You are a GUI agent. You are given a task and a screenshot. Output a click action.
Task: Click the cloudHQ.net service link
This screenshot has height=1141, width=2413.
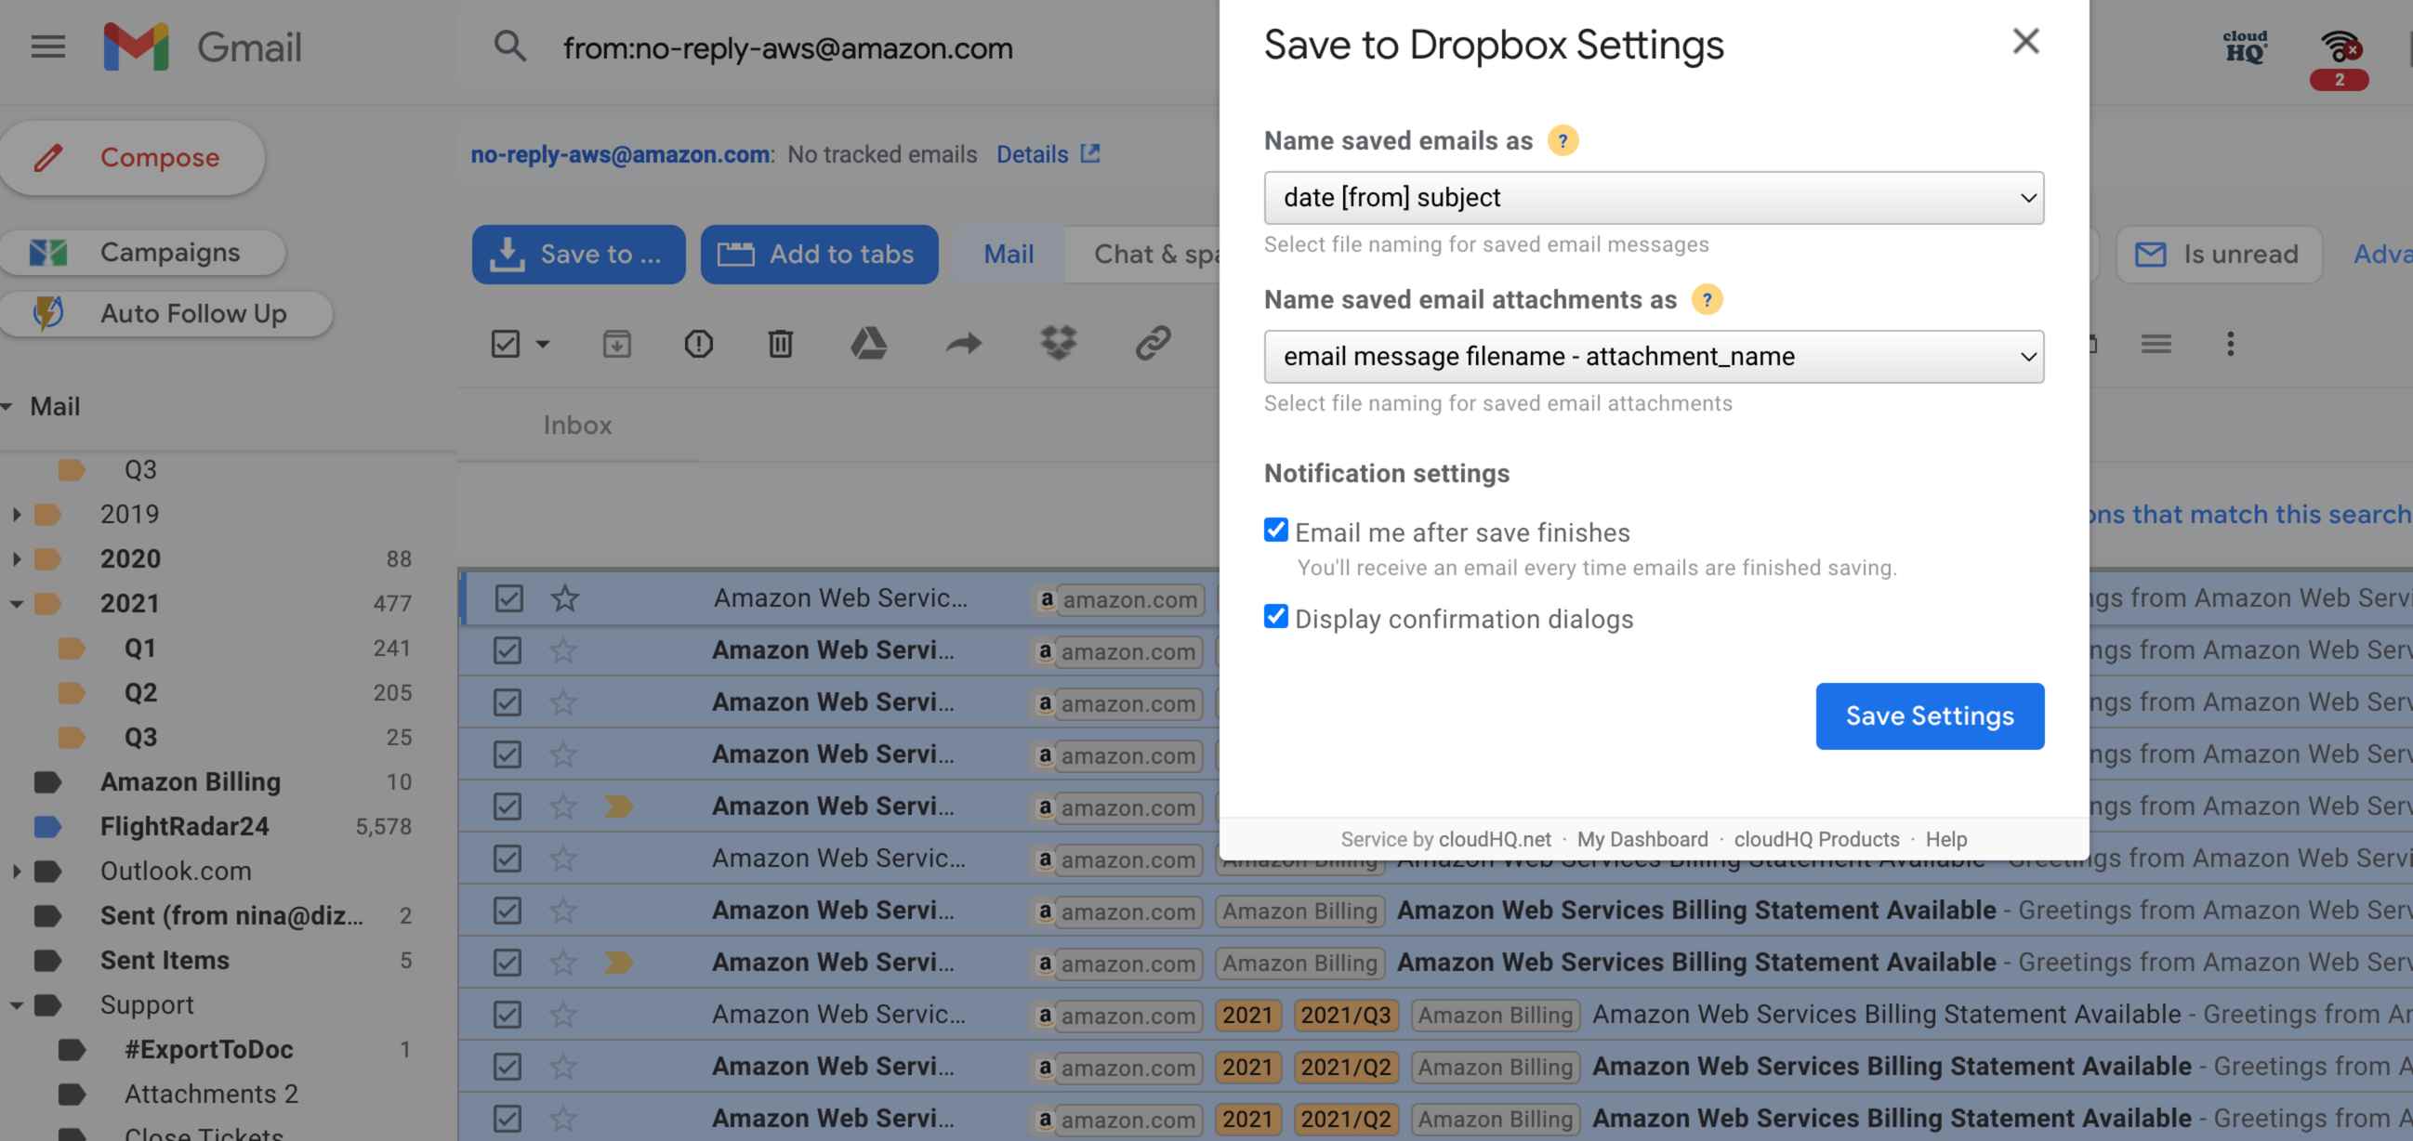coord(1494,840)
